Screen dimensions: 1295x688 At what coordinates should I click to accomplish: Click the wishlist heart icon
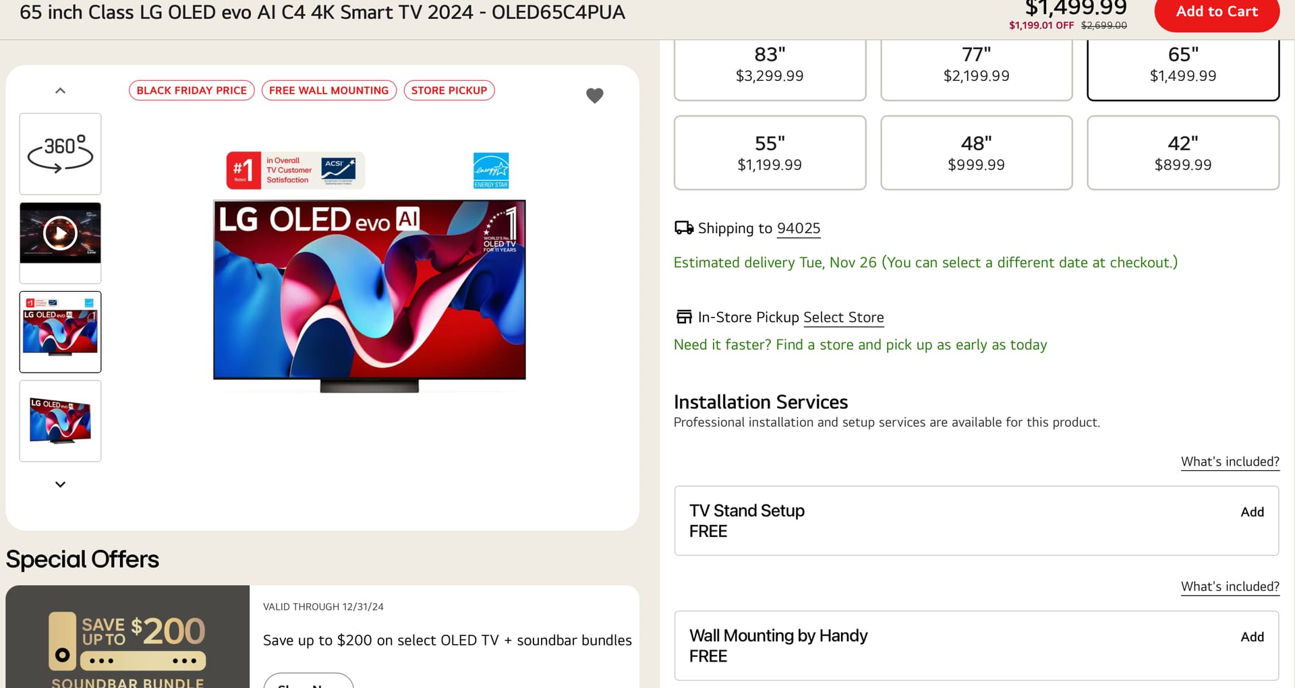(x=594, y=96)
